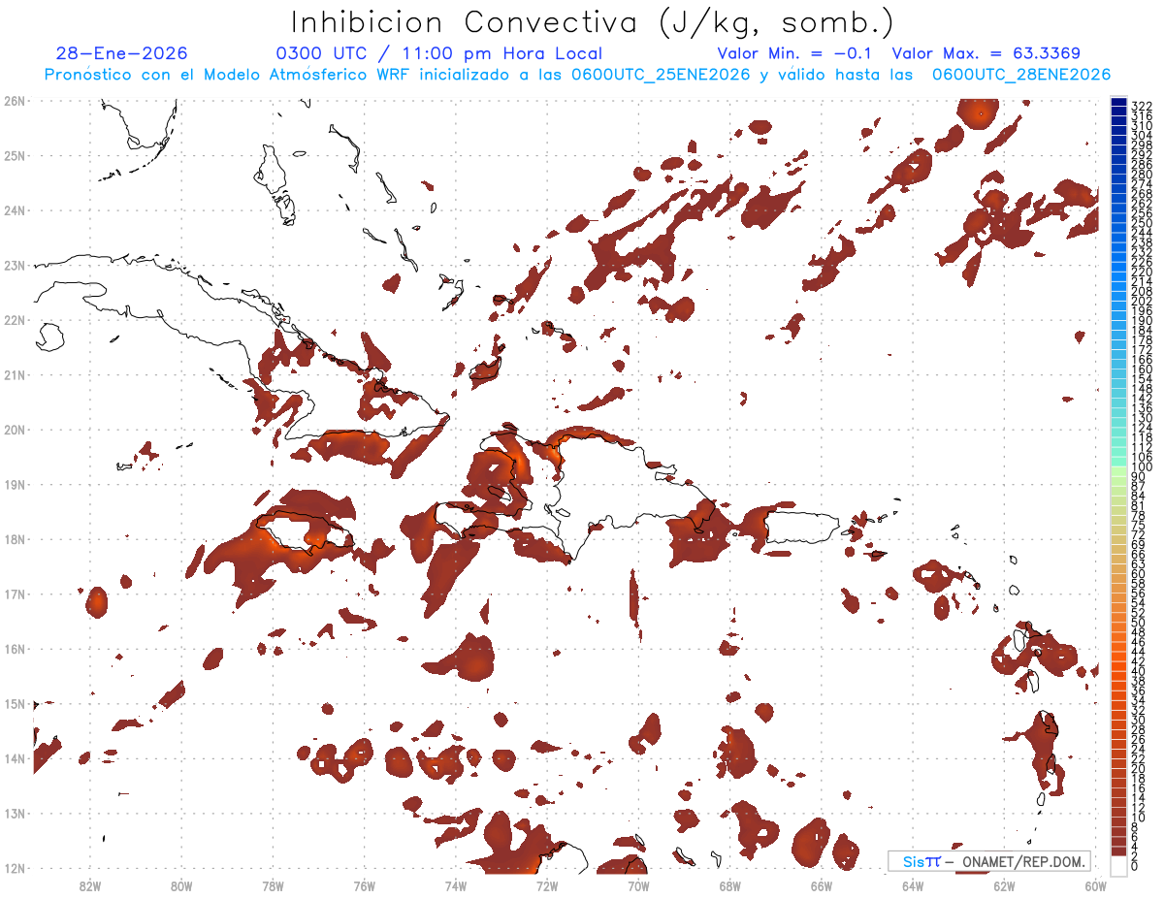Image resolution: width=1164 pixels, height=899 pixels.
Task: Click the "64W" longitude label
Action: click(x=913, y=885)
